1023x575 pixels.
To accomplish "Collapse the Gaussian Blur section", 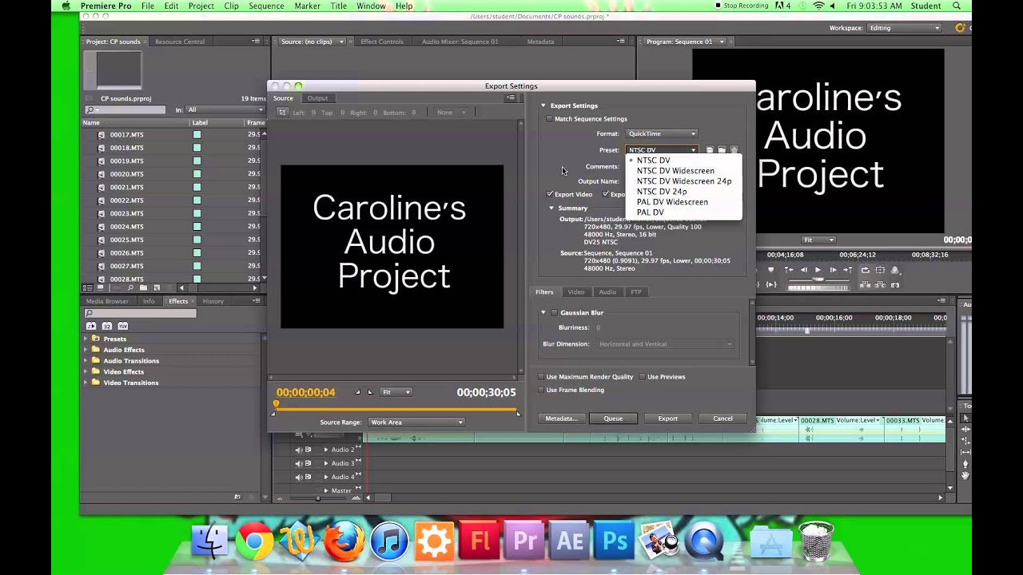I will click(x=543, y=313).
